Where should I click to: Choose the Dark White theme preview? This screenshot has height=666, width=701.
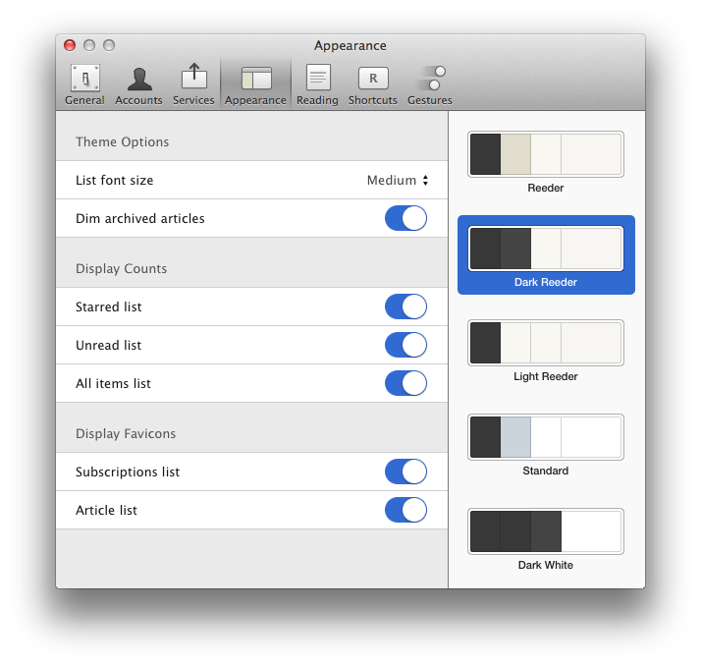tap(546, 531)
